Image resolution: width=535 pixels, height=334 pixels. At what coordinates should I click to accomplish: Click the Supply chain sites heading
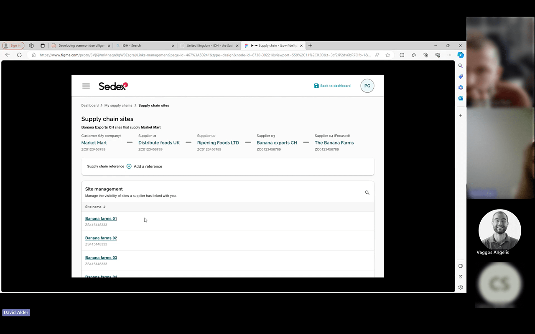pyautogui.click(x=107, y=119)
